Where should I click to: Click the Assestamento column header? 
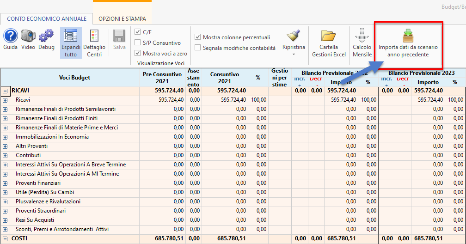coord(193,78)
